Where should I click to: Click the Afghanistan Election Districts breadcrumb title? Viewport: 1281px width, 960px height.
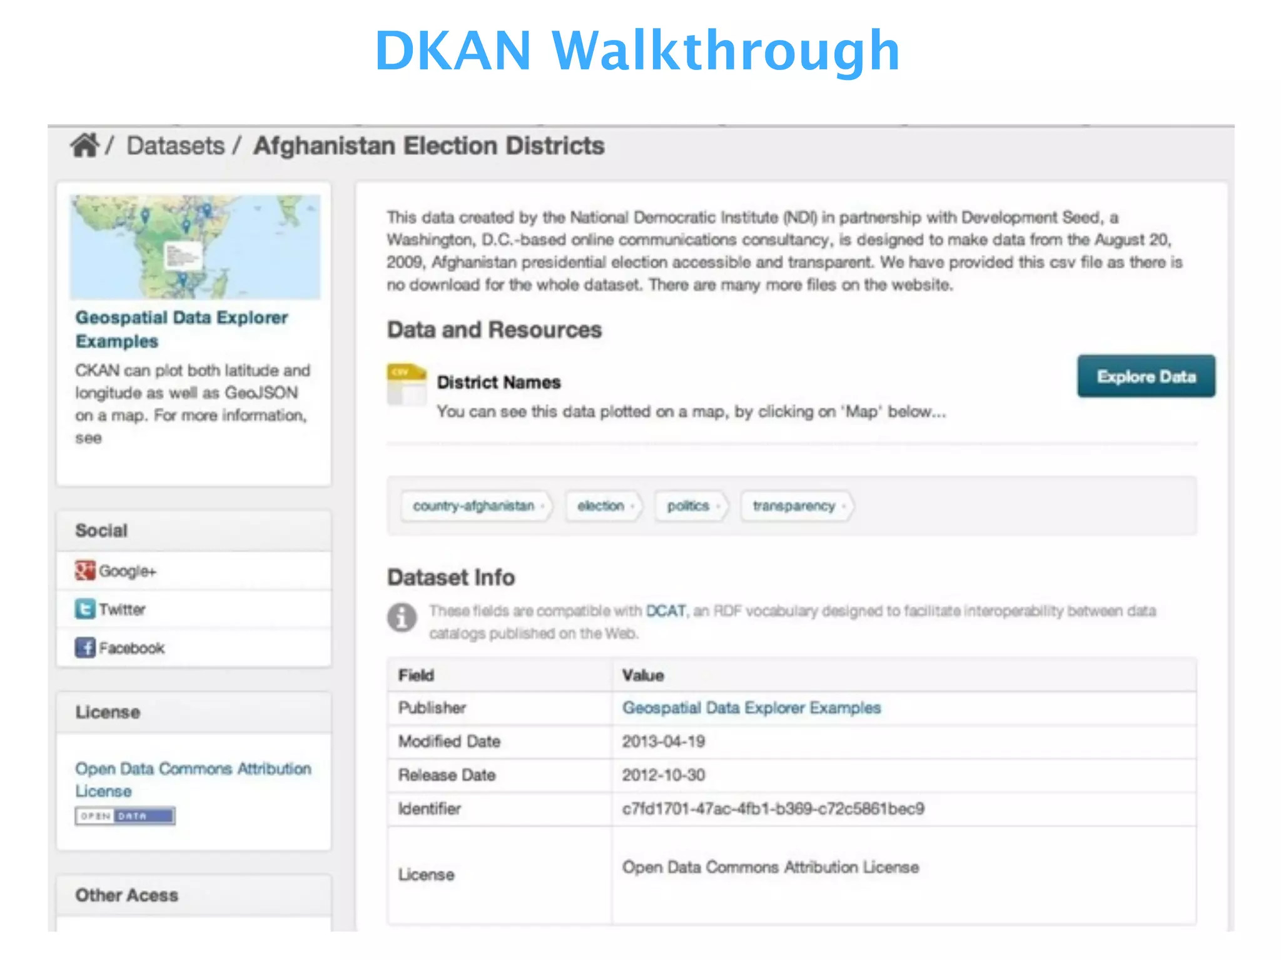[429, 146]
